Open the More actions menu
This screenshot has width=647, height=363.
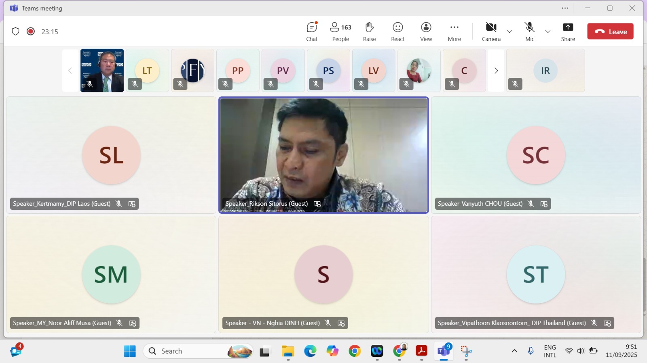[454, 32]
